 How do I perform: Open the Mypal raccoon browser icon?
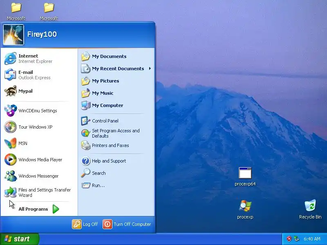point(10,91)
